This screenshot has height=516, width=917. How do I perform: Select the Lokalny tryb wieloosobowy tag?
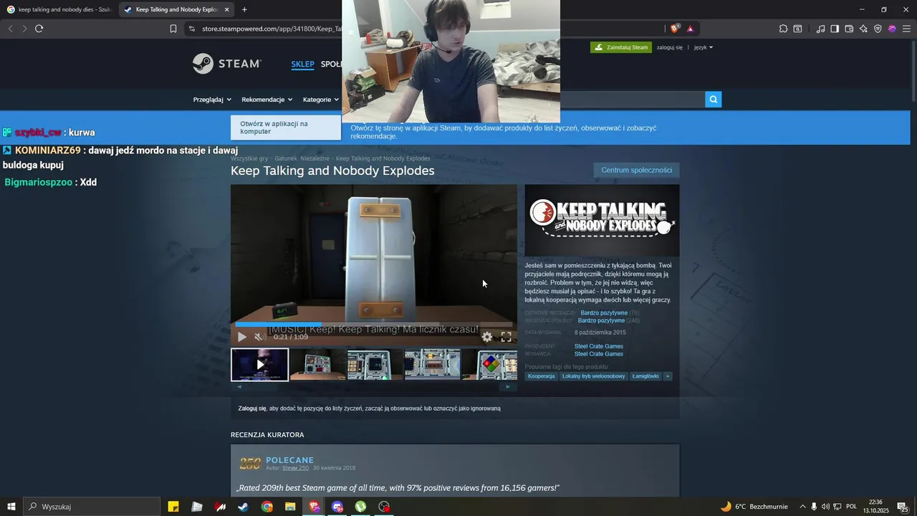point(593,376)
